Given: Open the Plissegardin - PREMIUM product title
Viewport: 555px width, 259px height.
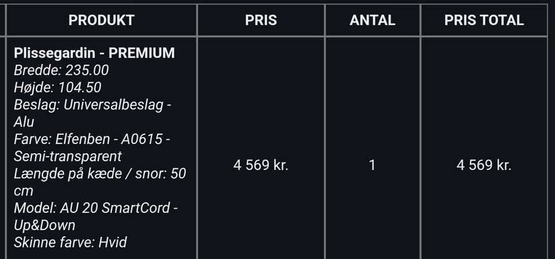Looking at the screenshot, I should [94, 53].
